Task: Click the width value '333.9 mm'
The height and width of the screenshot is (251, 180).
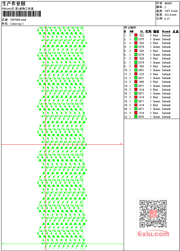Action: click(170, 15)
